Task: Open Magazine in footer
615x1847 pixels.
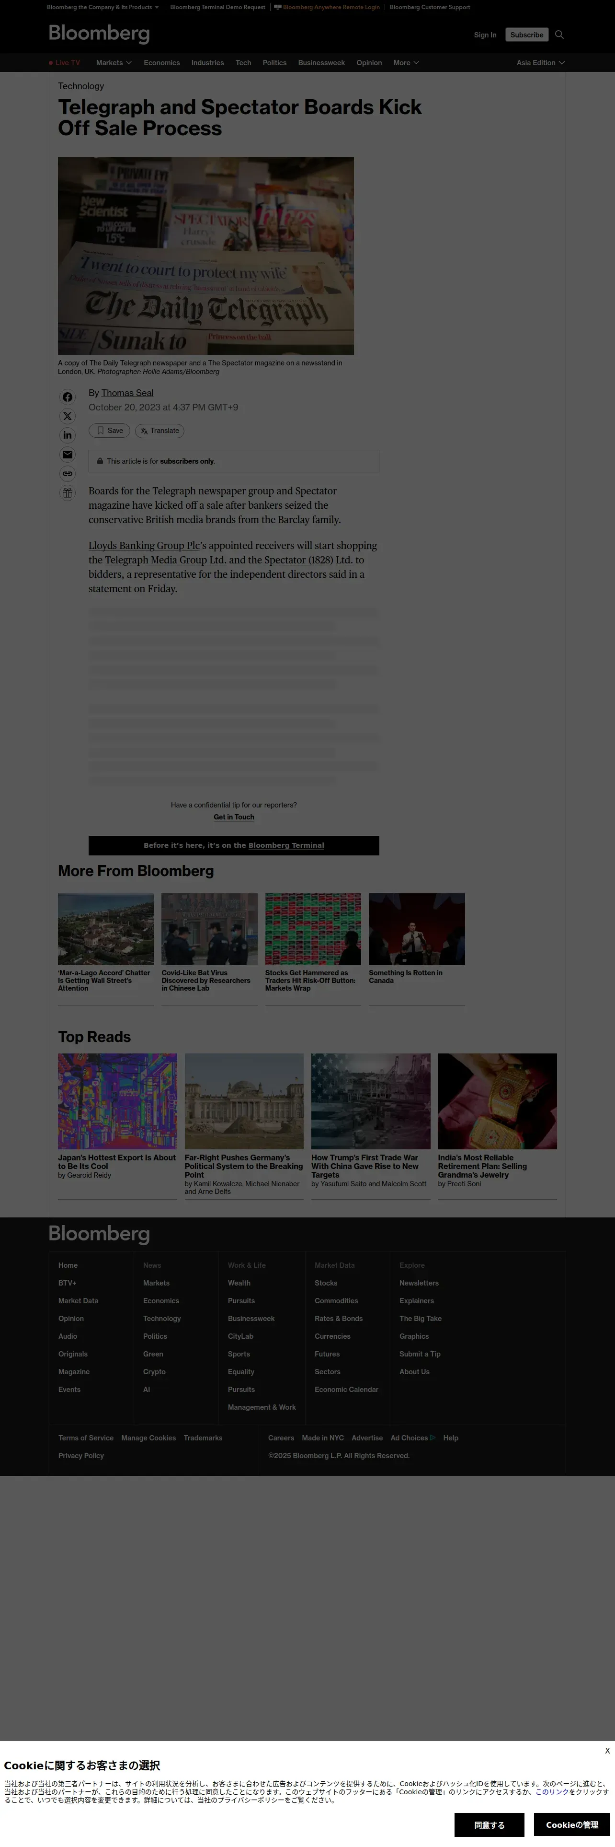Action: [74, 1372]
